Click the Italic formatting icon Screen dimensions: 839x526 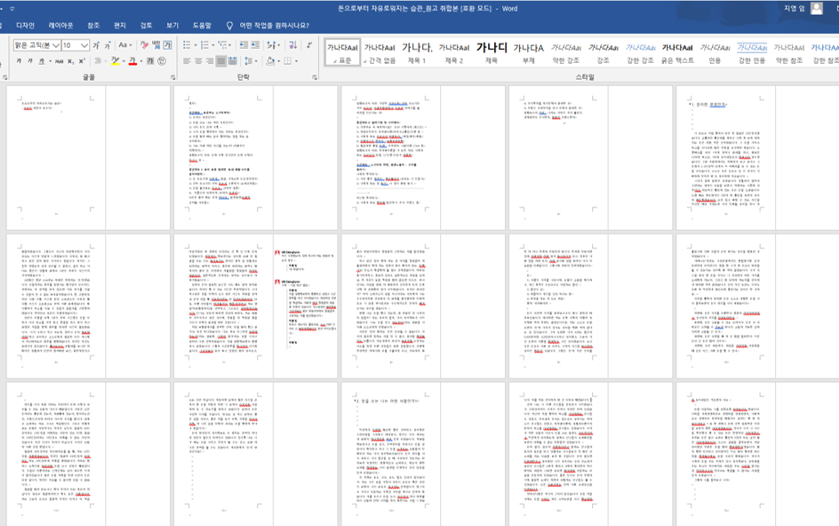pyautogui.click(x=30, y=61)
